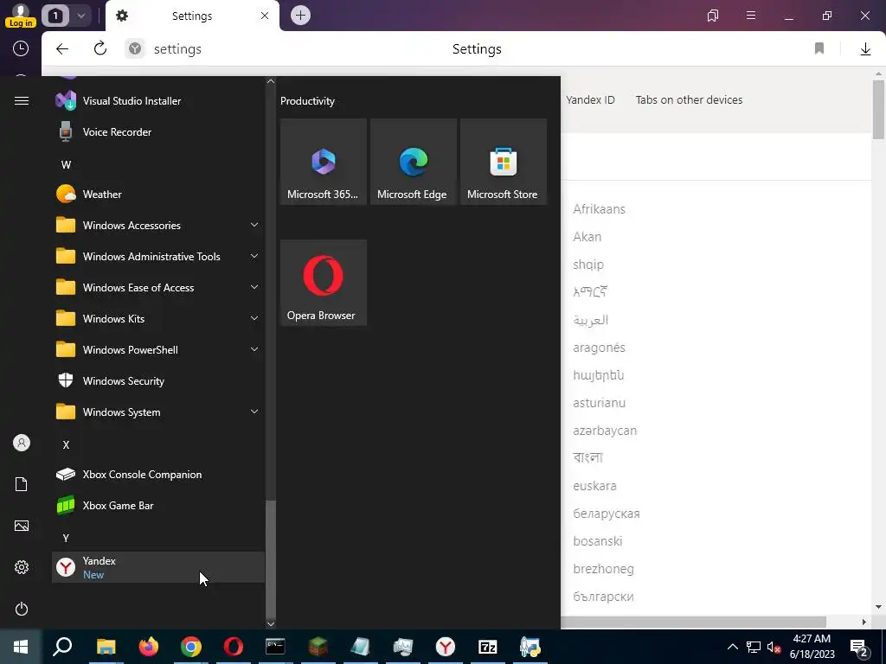Jump to letter W app index
Image resolution: width=886 pixels, height=664 pixels.
click(66, 165)
